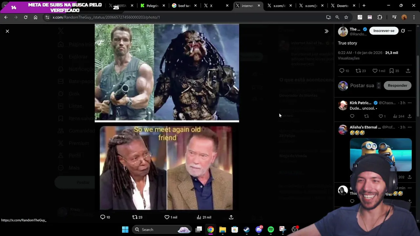
Task: Collapse the side panel with double chevron icon
Action: [x=326, y=31]
